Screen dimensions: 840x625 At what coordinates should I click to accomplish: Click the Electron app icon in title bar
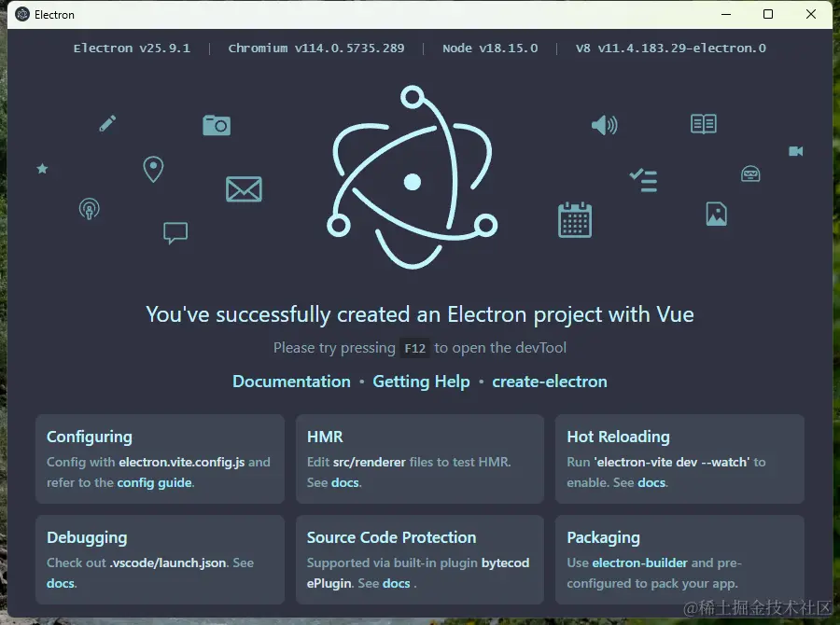[22, 15]
